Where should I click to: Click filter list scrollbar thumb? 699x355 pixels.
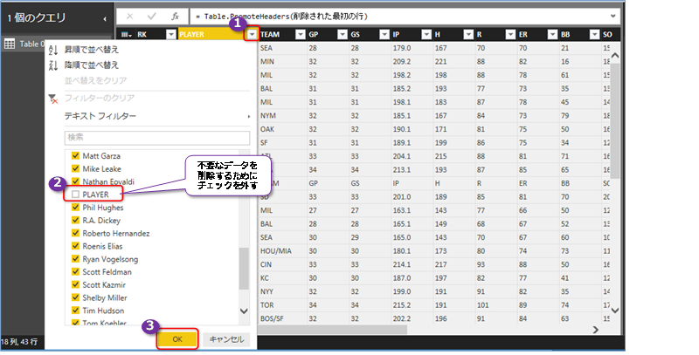244,269
